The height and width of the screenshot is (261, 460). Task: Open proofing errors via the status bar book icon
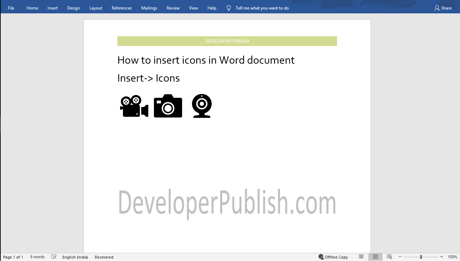pos(54,257)
